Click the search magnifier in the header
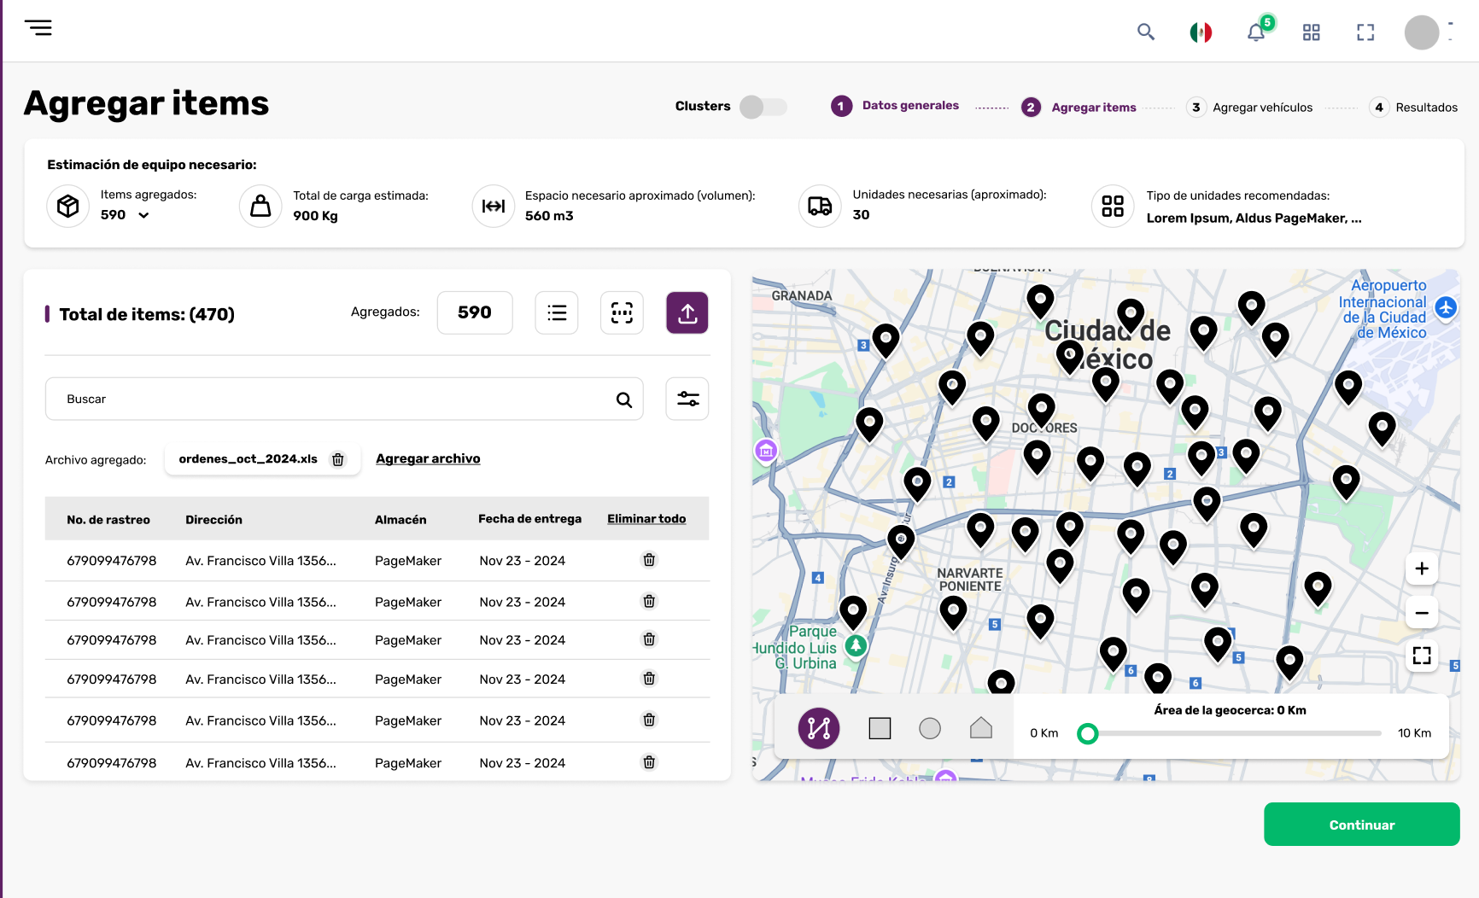 pos(1145,32)
